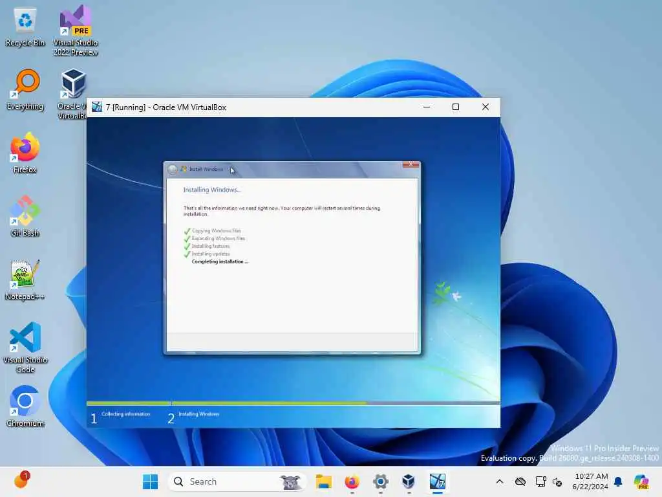The width and height of the screenshot is (662, 497).
Task: Open the Recycle Bin desktop icon
Action: click(25, 27)
